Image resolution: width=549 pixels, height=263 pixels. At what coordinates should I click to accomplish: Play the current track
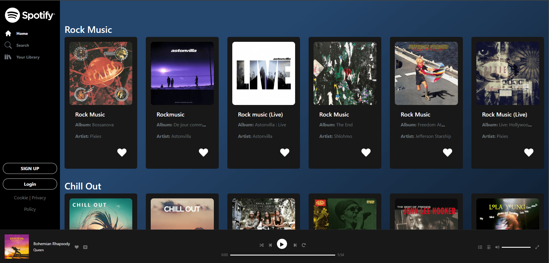tap(282, 244)
